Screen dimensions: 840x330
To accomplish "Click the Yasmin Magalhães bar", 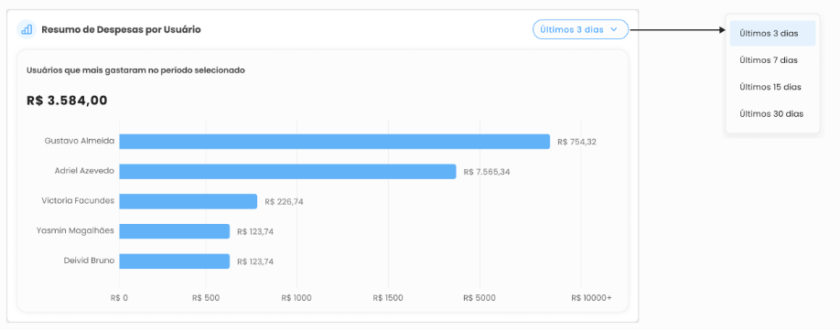I will tap(174, 231).
